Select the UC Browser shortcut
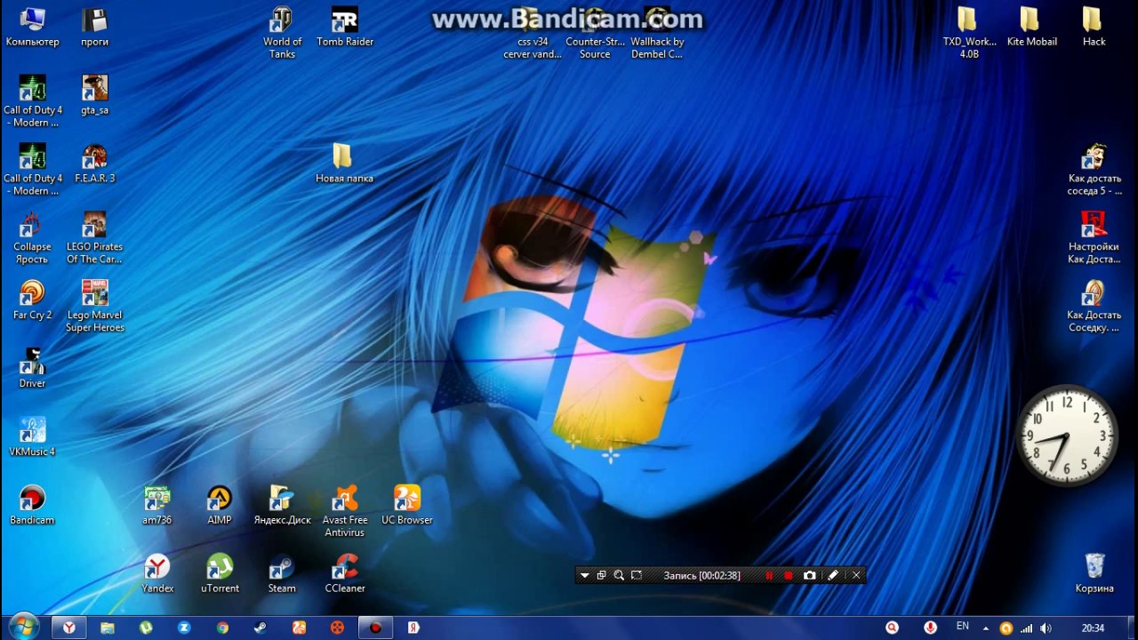 [x=407, y=505]
